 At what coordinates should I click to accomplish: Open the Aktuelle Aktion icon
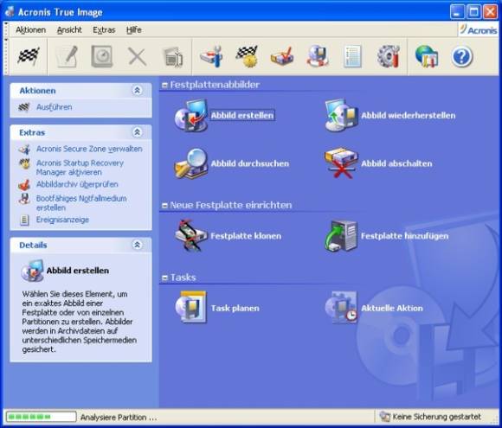coord(341,308)
